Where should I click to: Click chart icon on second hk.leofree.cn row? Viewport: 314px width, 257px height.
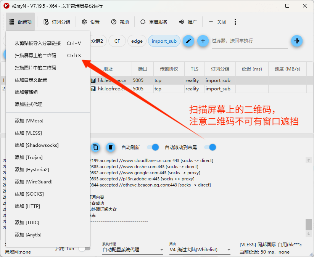(93, 89)
